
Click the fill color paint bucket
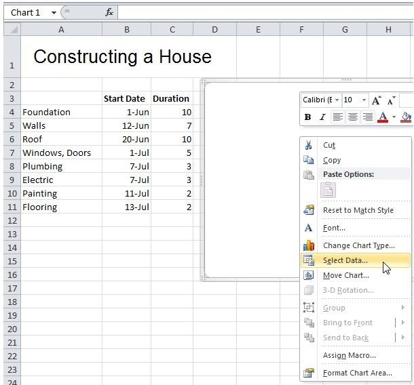point(406,117)
